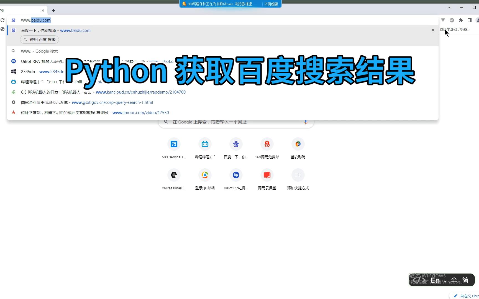Viewport: 479px width, 299px height.
Task: Open the 登录QQ邮箱 shortcut tile
Action: (x=205, y=179)
